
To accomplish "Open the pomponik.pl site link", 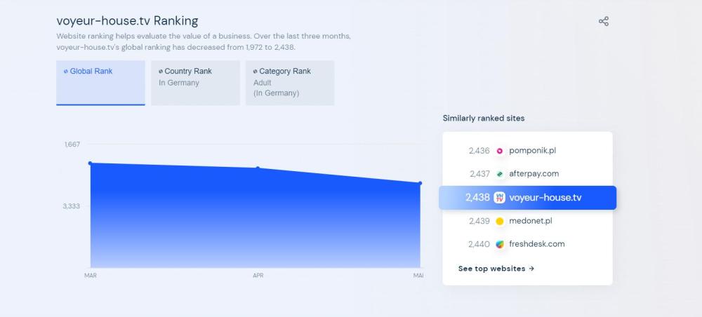I will point(532,151).
